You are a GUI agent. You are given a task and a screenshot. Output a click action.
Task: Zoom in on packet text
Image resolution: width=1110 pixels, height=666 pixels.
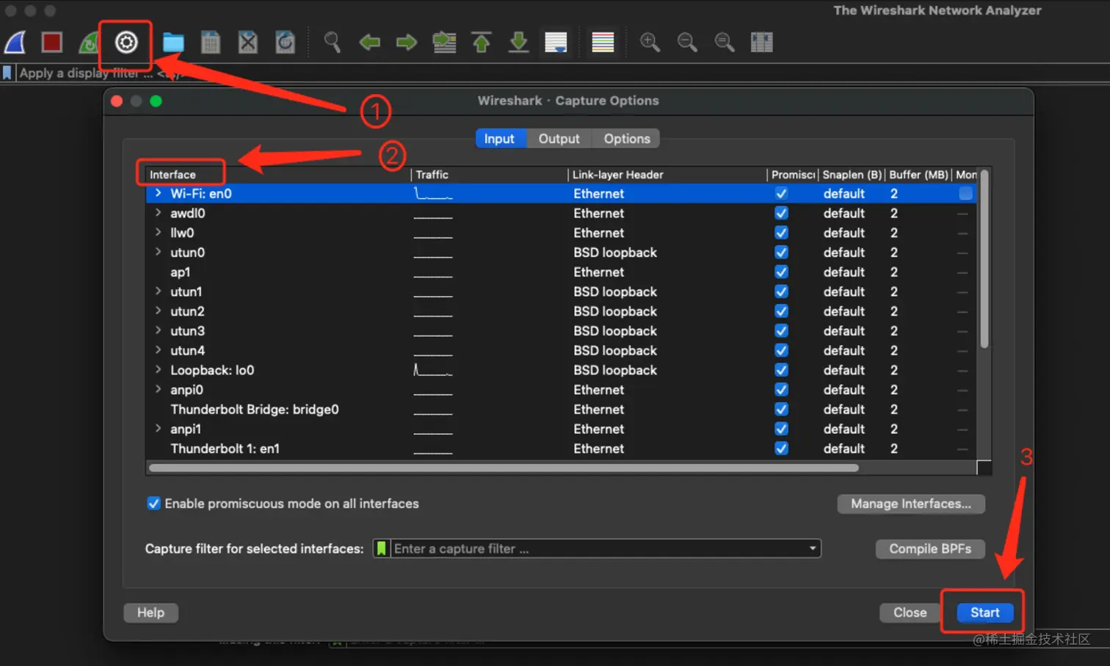pos(650,43)
